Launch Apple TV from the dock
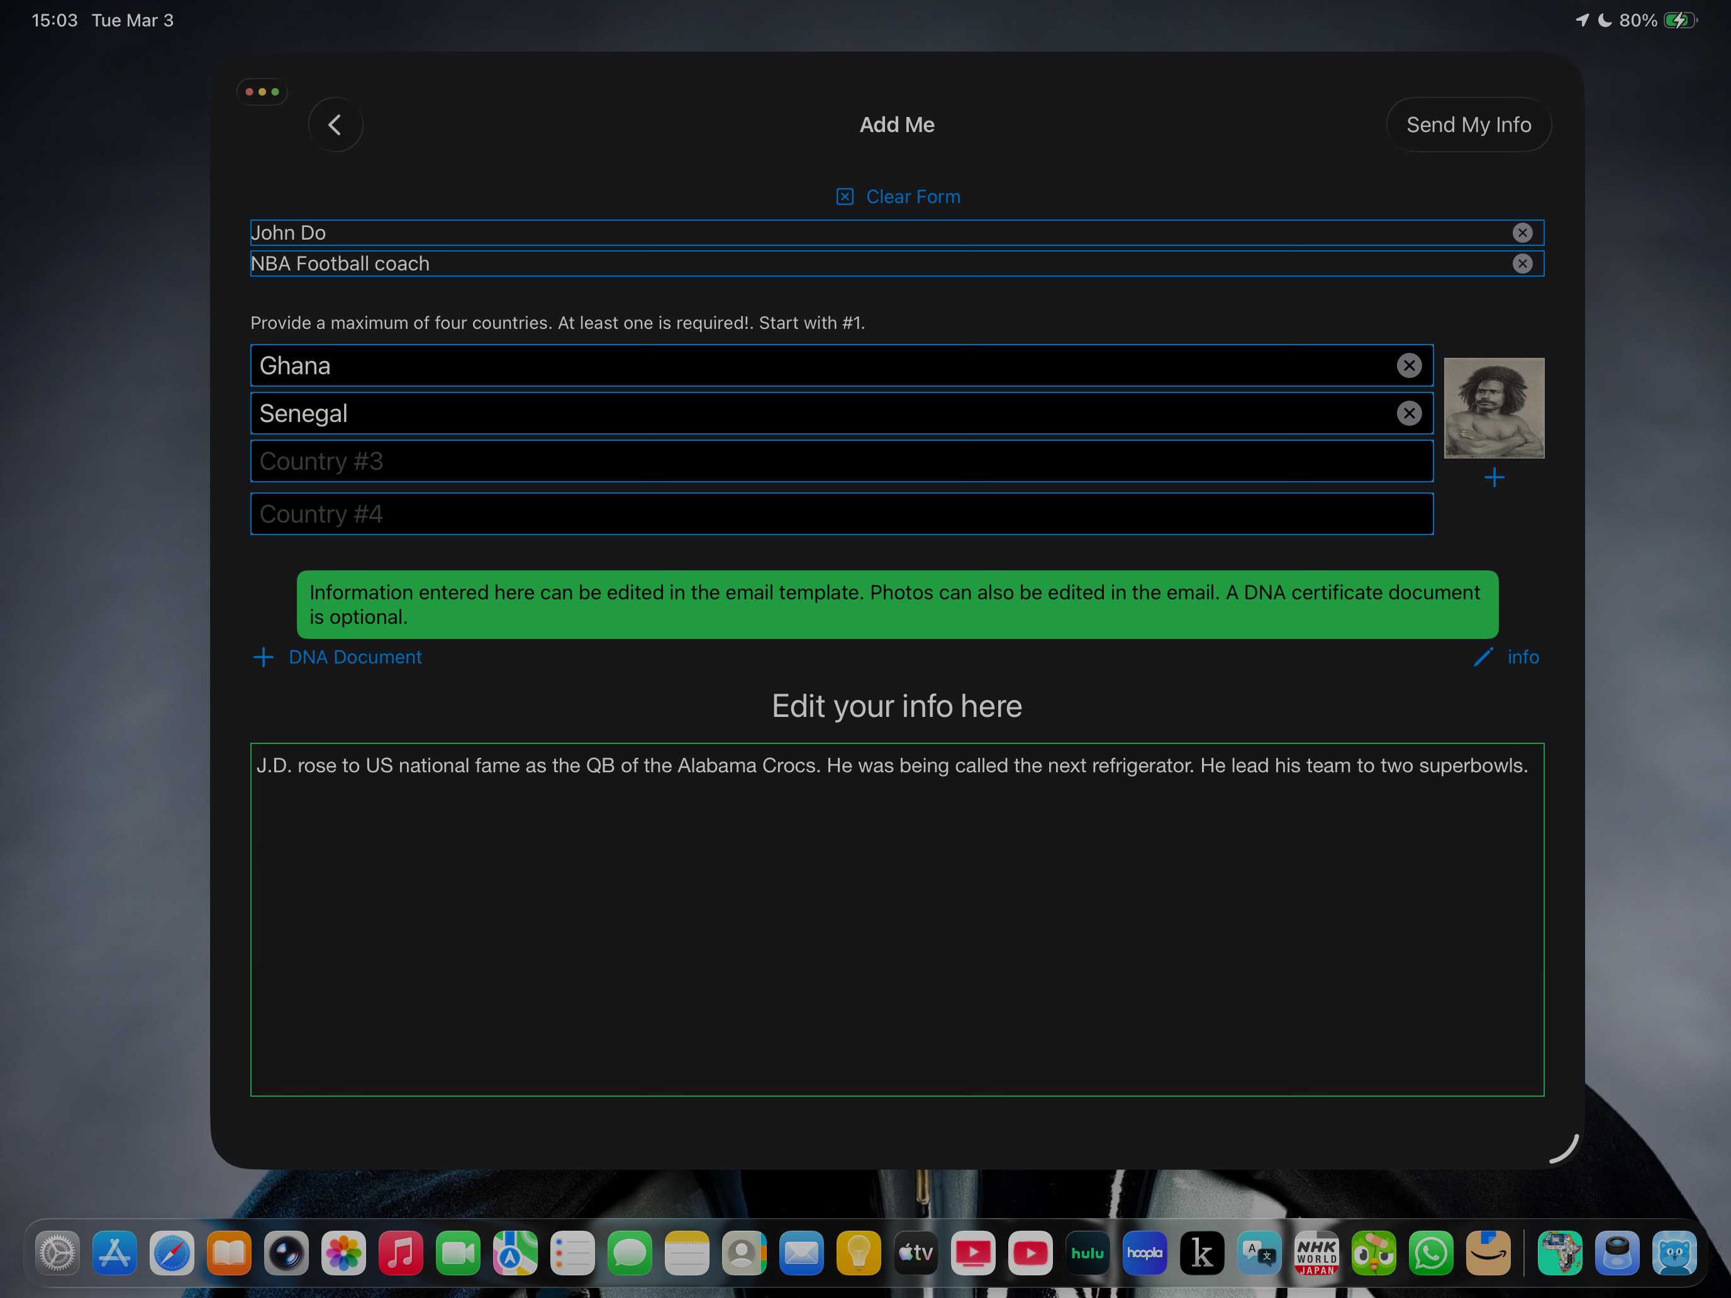1731x1298 pixels. tap(916, 1253)
